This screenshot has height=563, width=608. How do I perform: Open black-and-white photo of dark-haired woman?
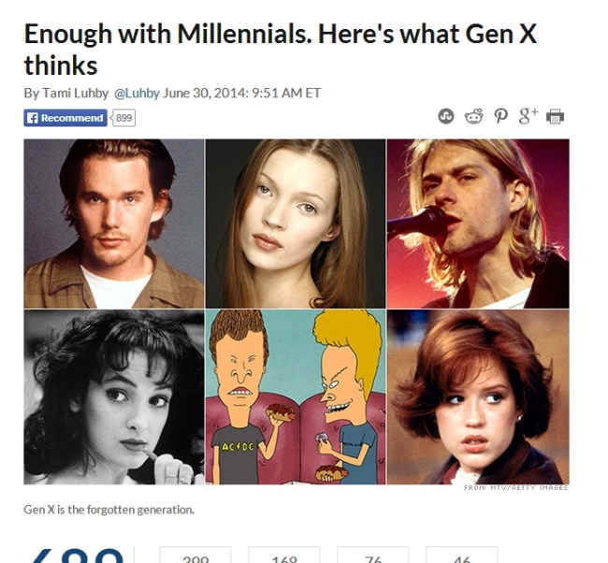(114, 397)
